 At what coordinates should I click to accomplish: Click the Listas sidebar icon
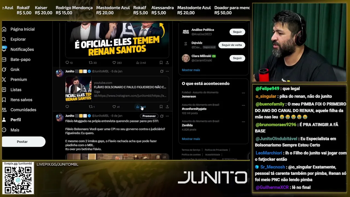click(4, 89)
